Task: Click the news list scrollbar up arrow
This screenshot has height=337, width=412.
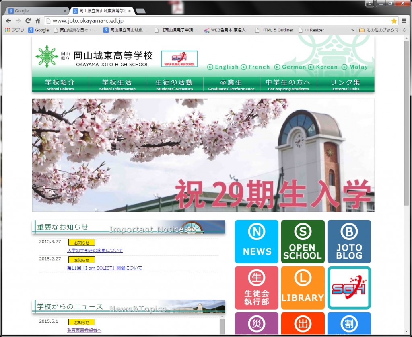Action: coord(222,317)
